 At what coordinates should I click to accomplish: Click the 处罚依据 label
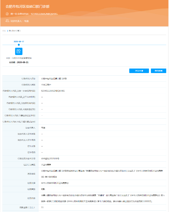(x=31, y=183)
